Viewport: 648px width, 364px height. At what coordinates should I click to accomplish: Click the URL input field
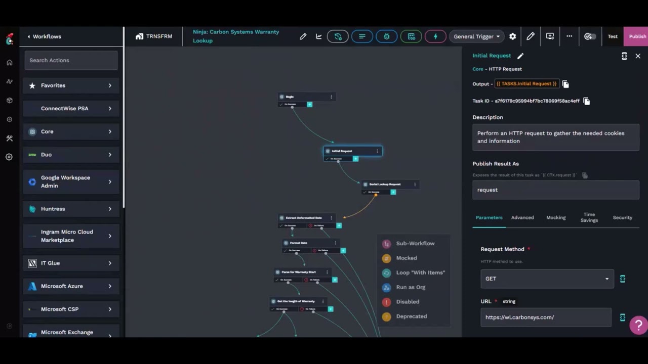[x=546, y=317]
